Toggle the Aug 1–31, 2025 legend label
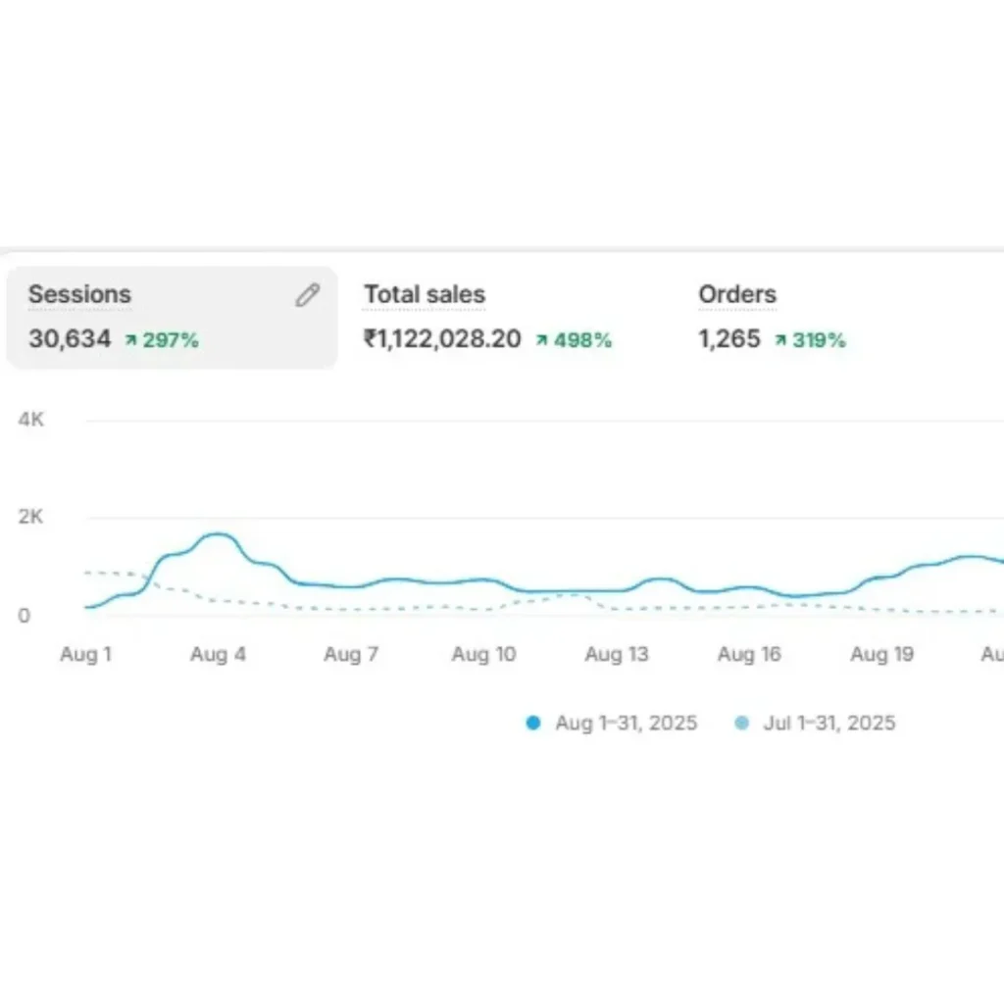This screenshot has height=1004, width=1004. [x=626, y=724]
